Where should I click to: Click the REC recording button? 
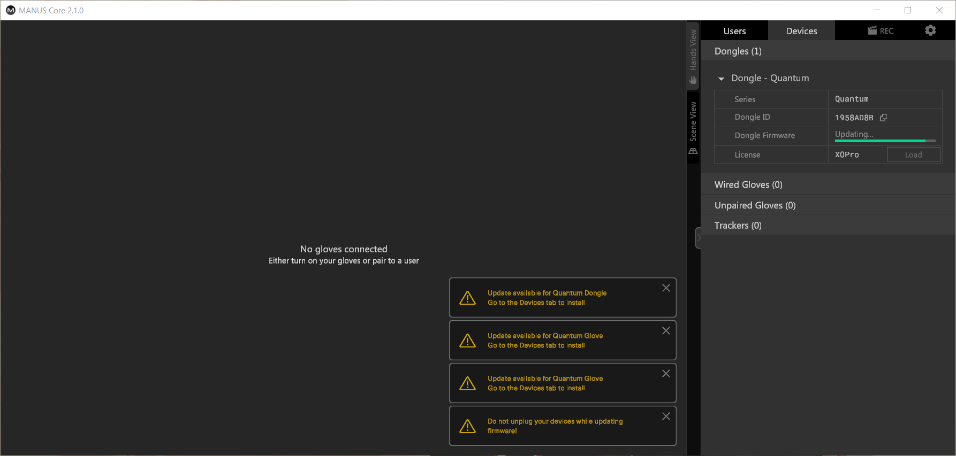coord(881,30)
